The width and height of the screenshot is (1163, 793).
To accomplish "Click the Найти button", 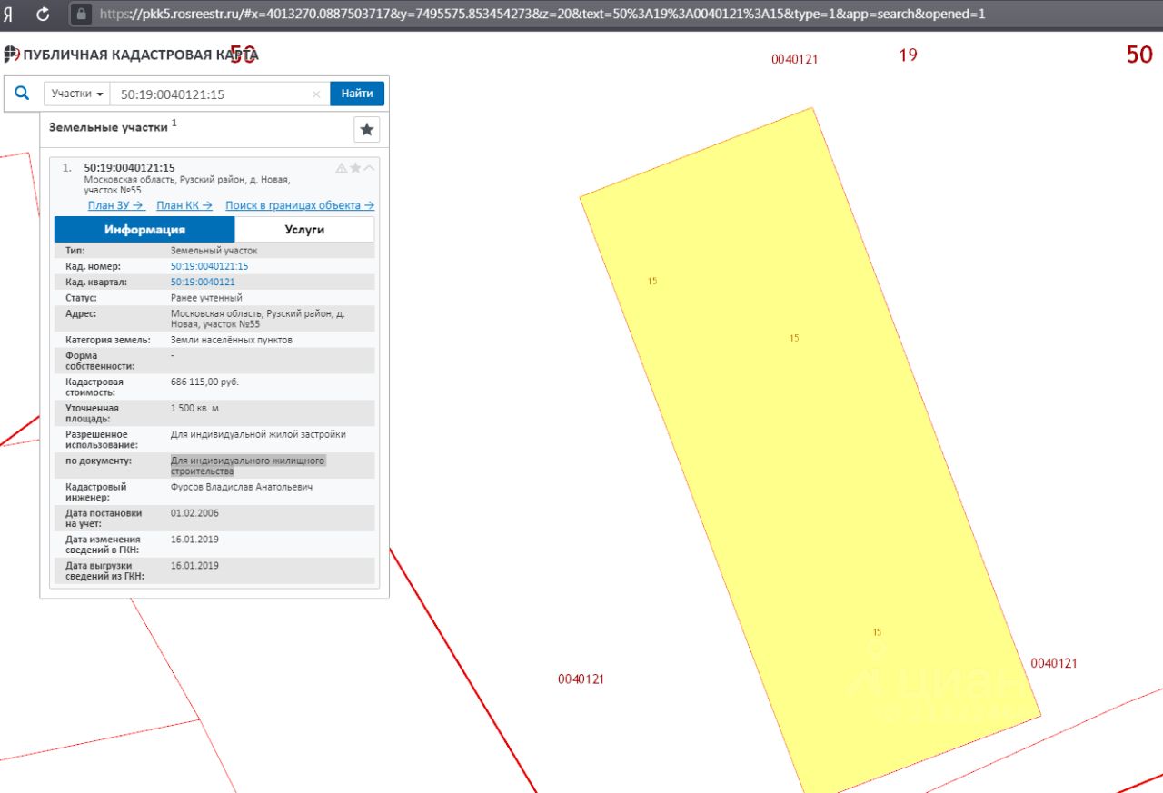I will [x=357, y=94].
